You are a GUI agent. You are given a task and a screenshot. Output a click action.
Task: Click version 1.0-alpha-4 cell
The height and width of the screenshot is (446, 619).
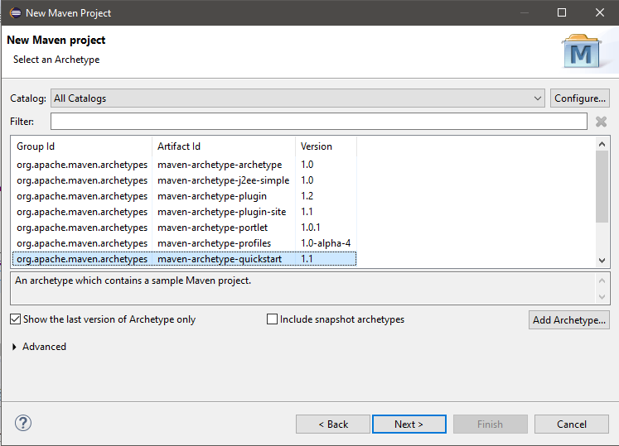tap(326, 243)
